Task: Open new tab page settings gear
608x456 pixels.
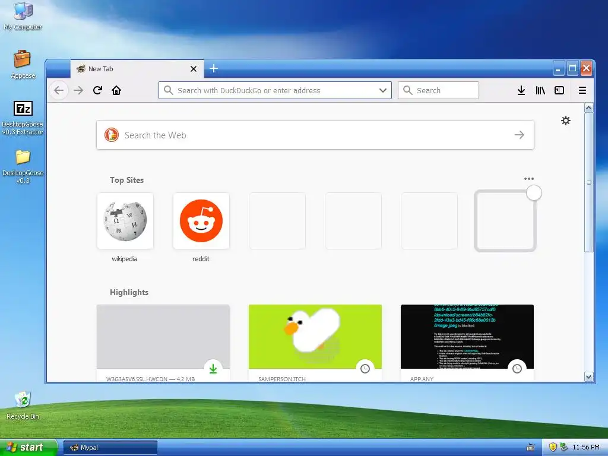Action: point(566,121)
